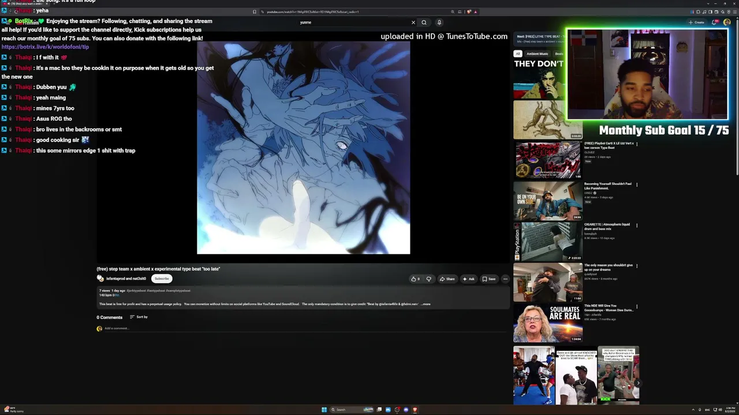This screenshot has height=415, width=739.
Task: Open the CIGARETTE drum and bass mix thumbnail
Action: (547, 242)
